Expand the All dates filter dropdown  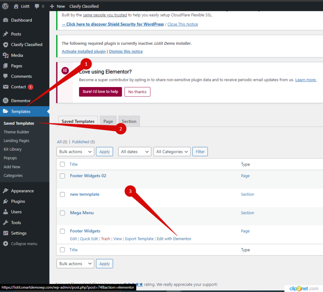coord(134,151)
